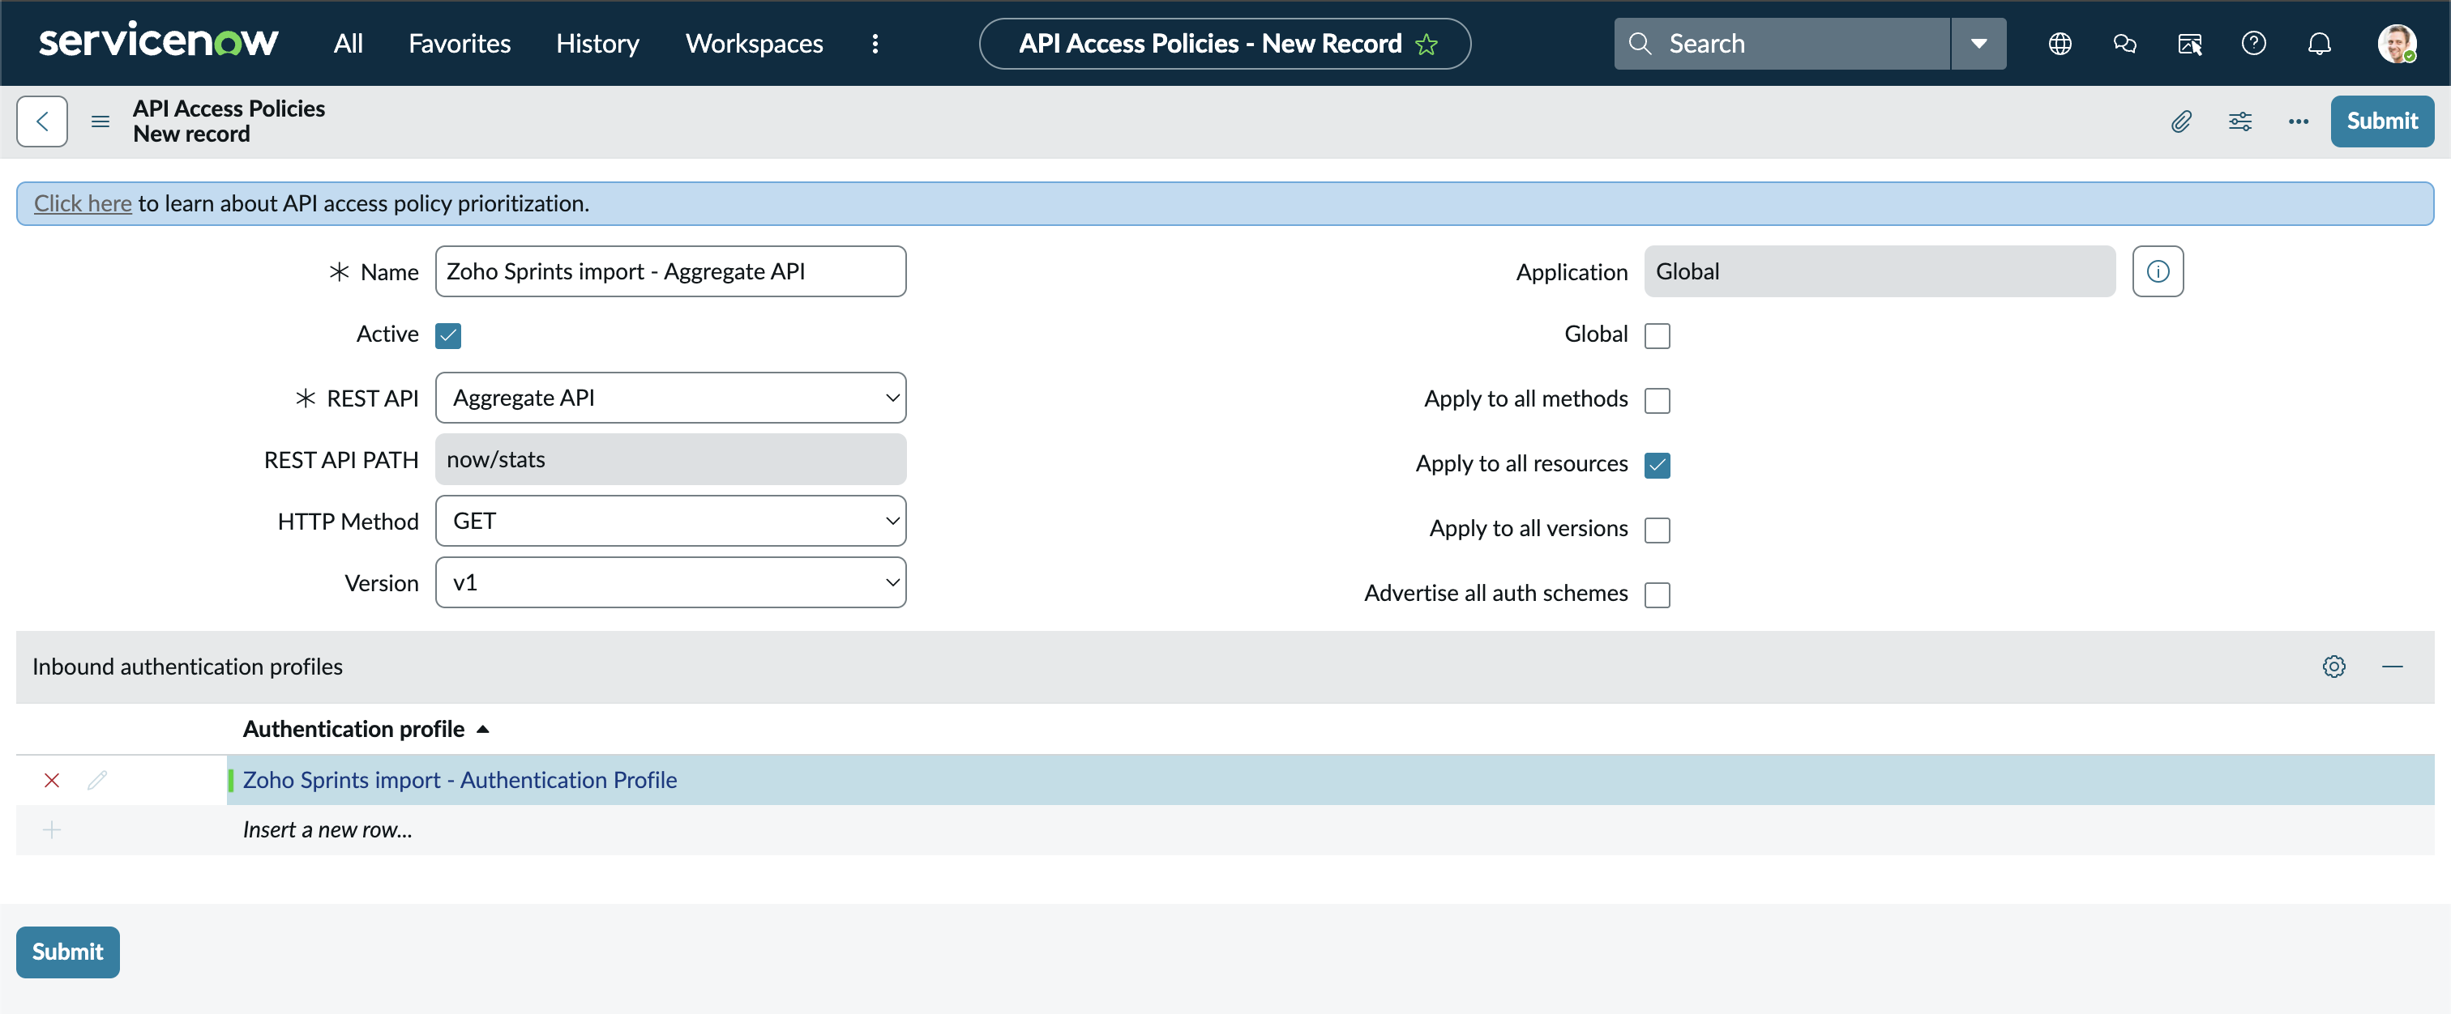The width and height of the screenshot is (2451, 1014).
Task: Open the Favorites menu
Action: coord(460,44)
